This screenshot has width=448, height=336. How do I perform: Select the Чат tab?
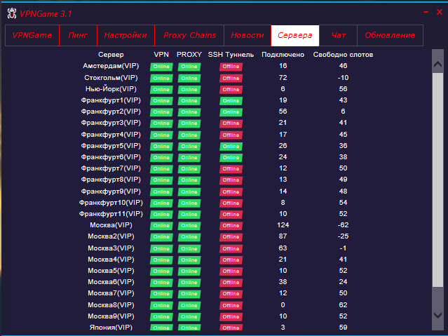[x=338, y=35]
